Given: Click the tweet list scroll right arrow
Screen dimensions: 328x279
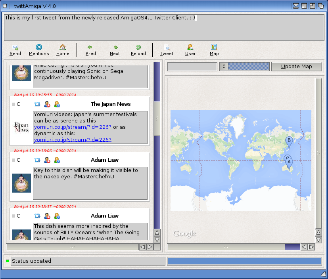Looking at the screenshot, I should pyautogui.click(x=150, y=247).
